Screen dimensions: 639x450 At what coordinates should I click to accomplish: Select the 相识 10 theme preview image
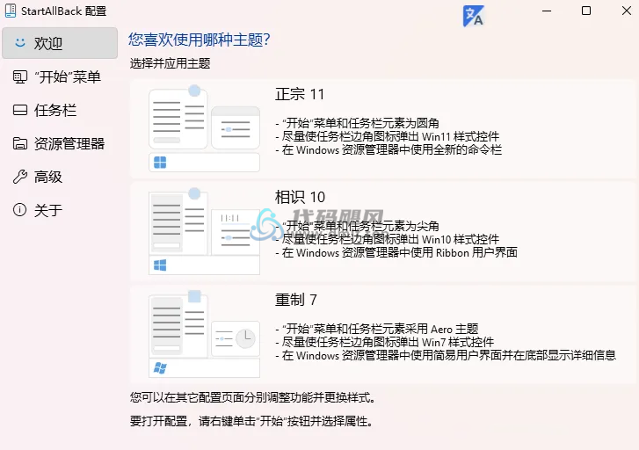click(x=204, y=231)
